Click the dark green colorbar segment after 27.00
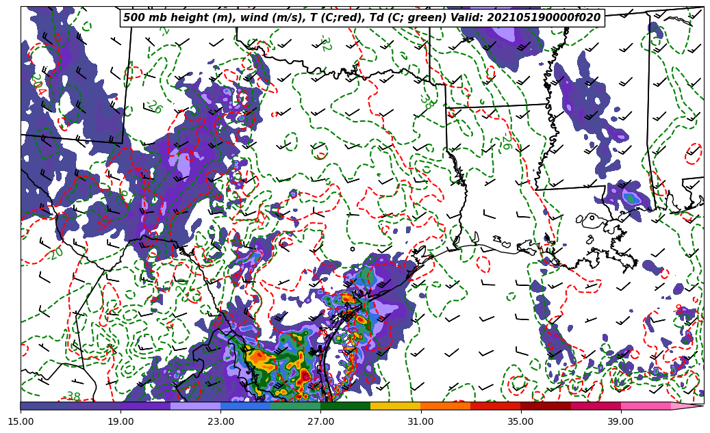The image size is (710, 433). pyautogui.click(x=345, y=406)
